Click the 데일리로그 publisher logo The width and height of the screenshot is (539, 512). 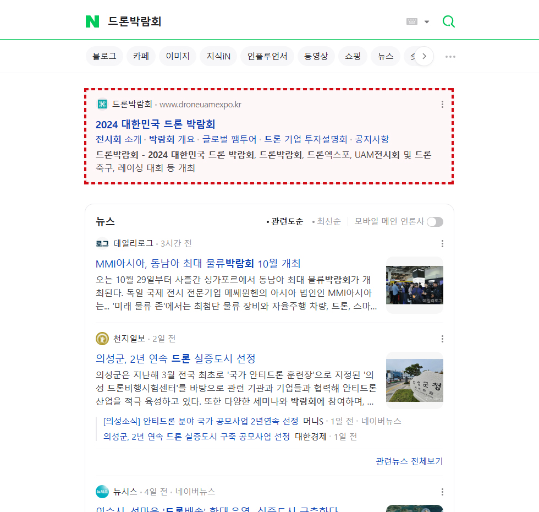(x=102, y=243)
